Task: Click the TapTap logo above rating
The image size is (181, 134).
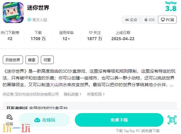Action: (x=171, y=3)
